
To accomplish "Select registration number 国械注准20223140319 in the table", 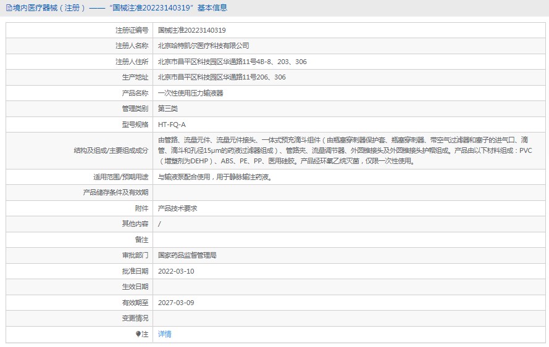I will click(191, 30).
